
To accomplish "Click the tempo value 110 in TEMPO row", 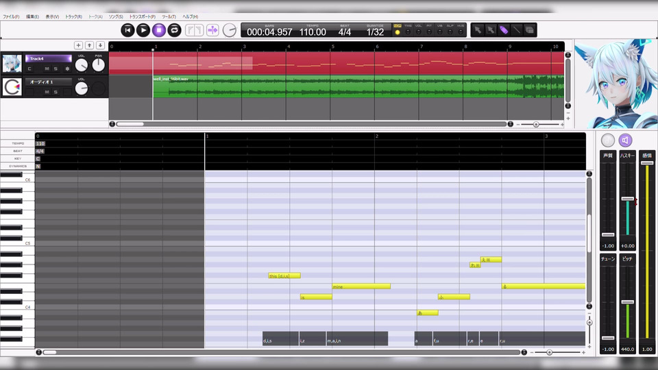I will coord(40,143).
